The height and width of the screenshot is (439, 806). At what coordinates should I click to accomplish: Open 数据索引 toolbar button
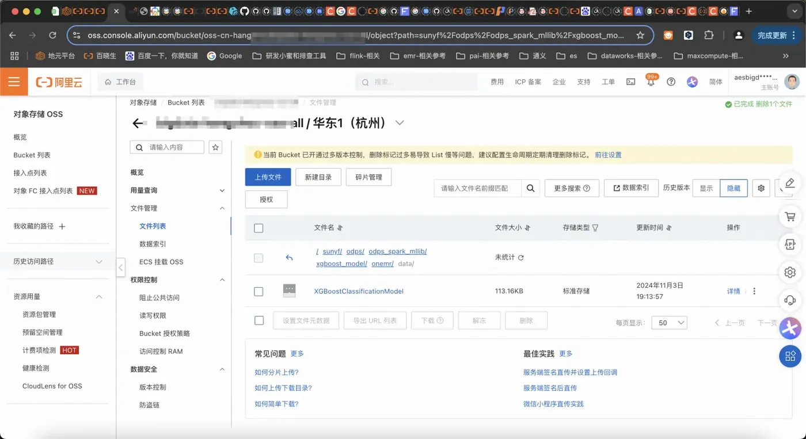(631, 188)
